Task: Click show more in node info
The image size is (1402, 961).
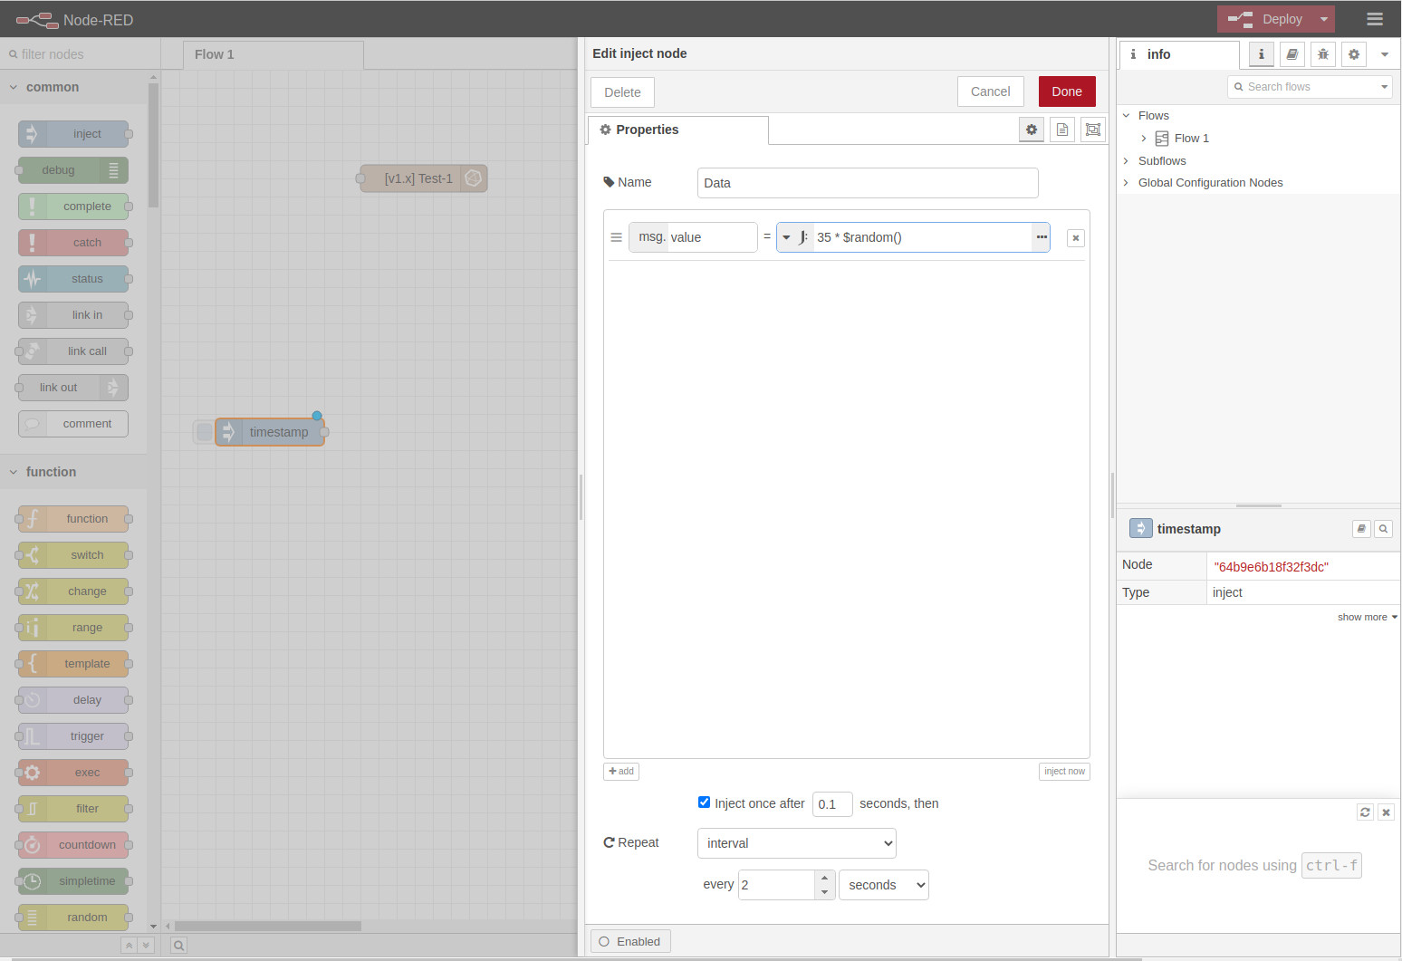Action: click(x=1367, y=617)
